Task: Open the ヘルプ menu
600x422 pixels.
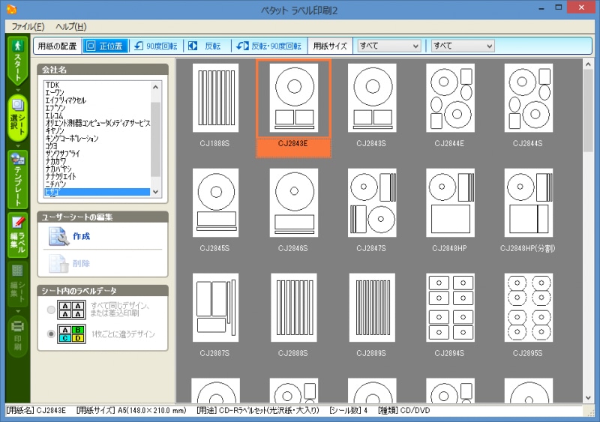Action: click(71, 26)
